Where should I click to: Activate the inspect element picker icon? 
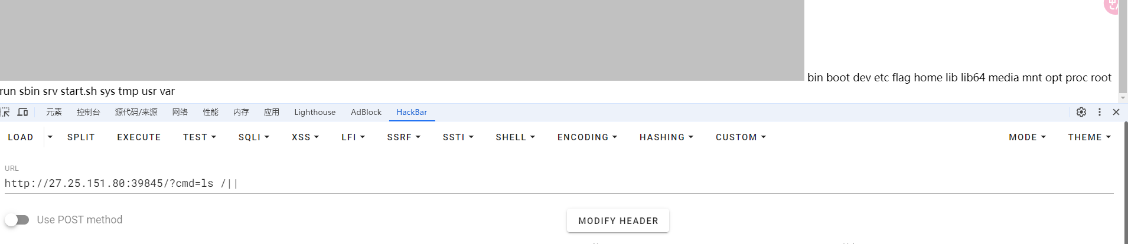pos(5,112)
